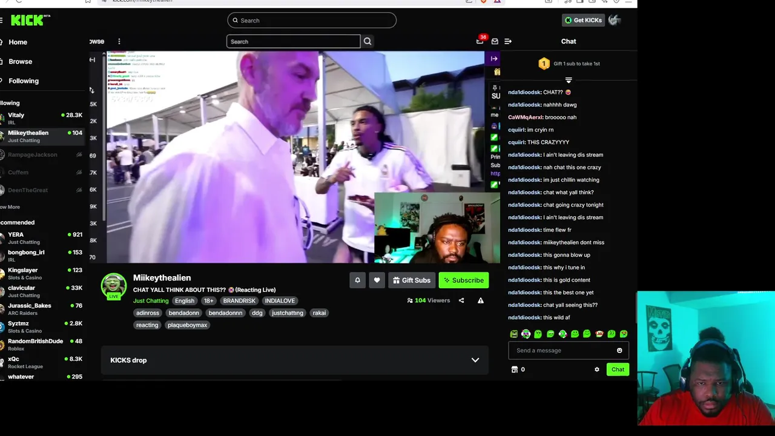Open RampageJackson offline channel
The image size is (775, 436).
point(42,154)
